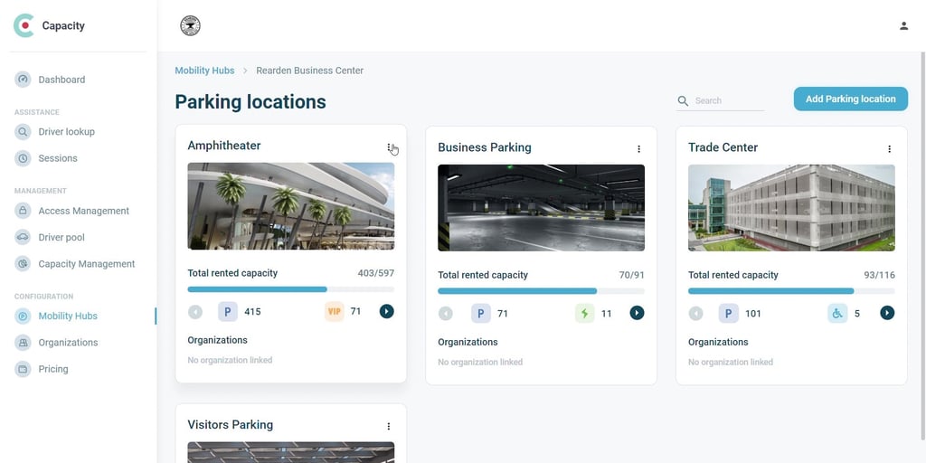Open Trade Center building photo
926x463 pixels.
pos(791,208)
